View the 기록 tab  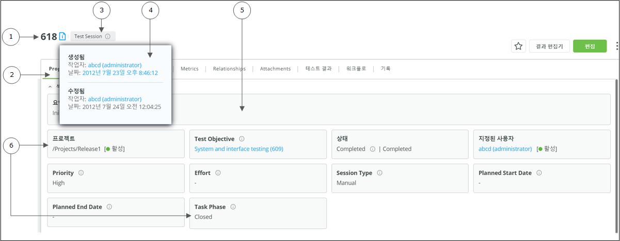(x=386, y=69)
